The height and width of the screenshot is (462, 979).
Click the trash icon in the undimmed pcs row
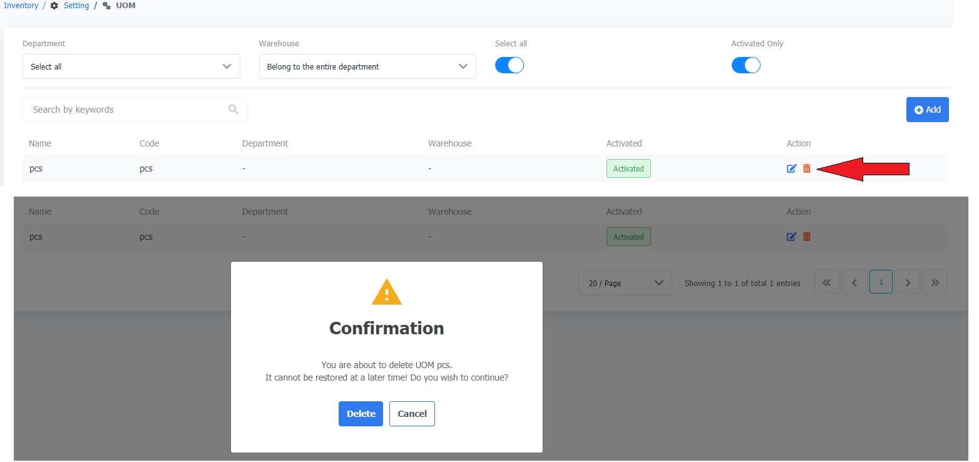807,168
